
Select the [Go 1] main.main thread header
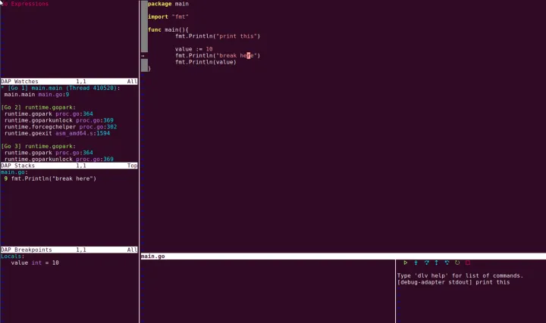61,88
